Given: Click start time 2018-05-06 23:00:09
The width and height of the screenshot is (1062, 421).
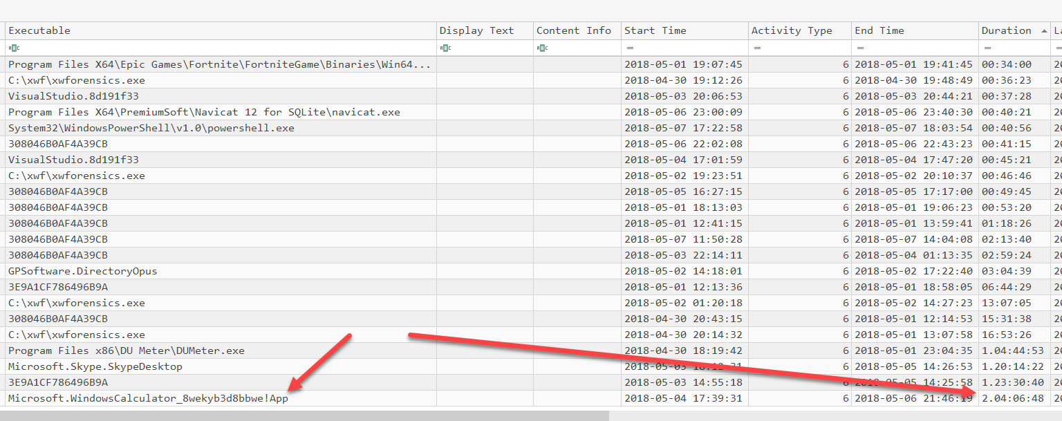Looking at the screenshot, I should pyautogui.click(x=683, y=112).
